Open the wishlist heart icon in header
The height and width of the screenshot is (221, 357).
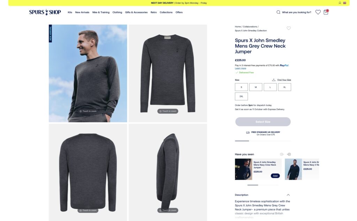318,12
